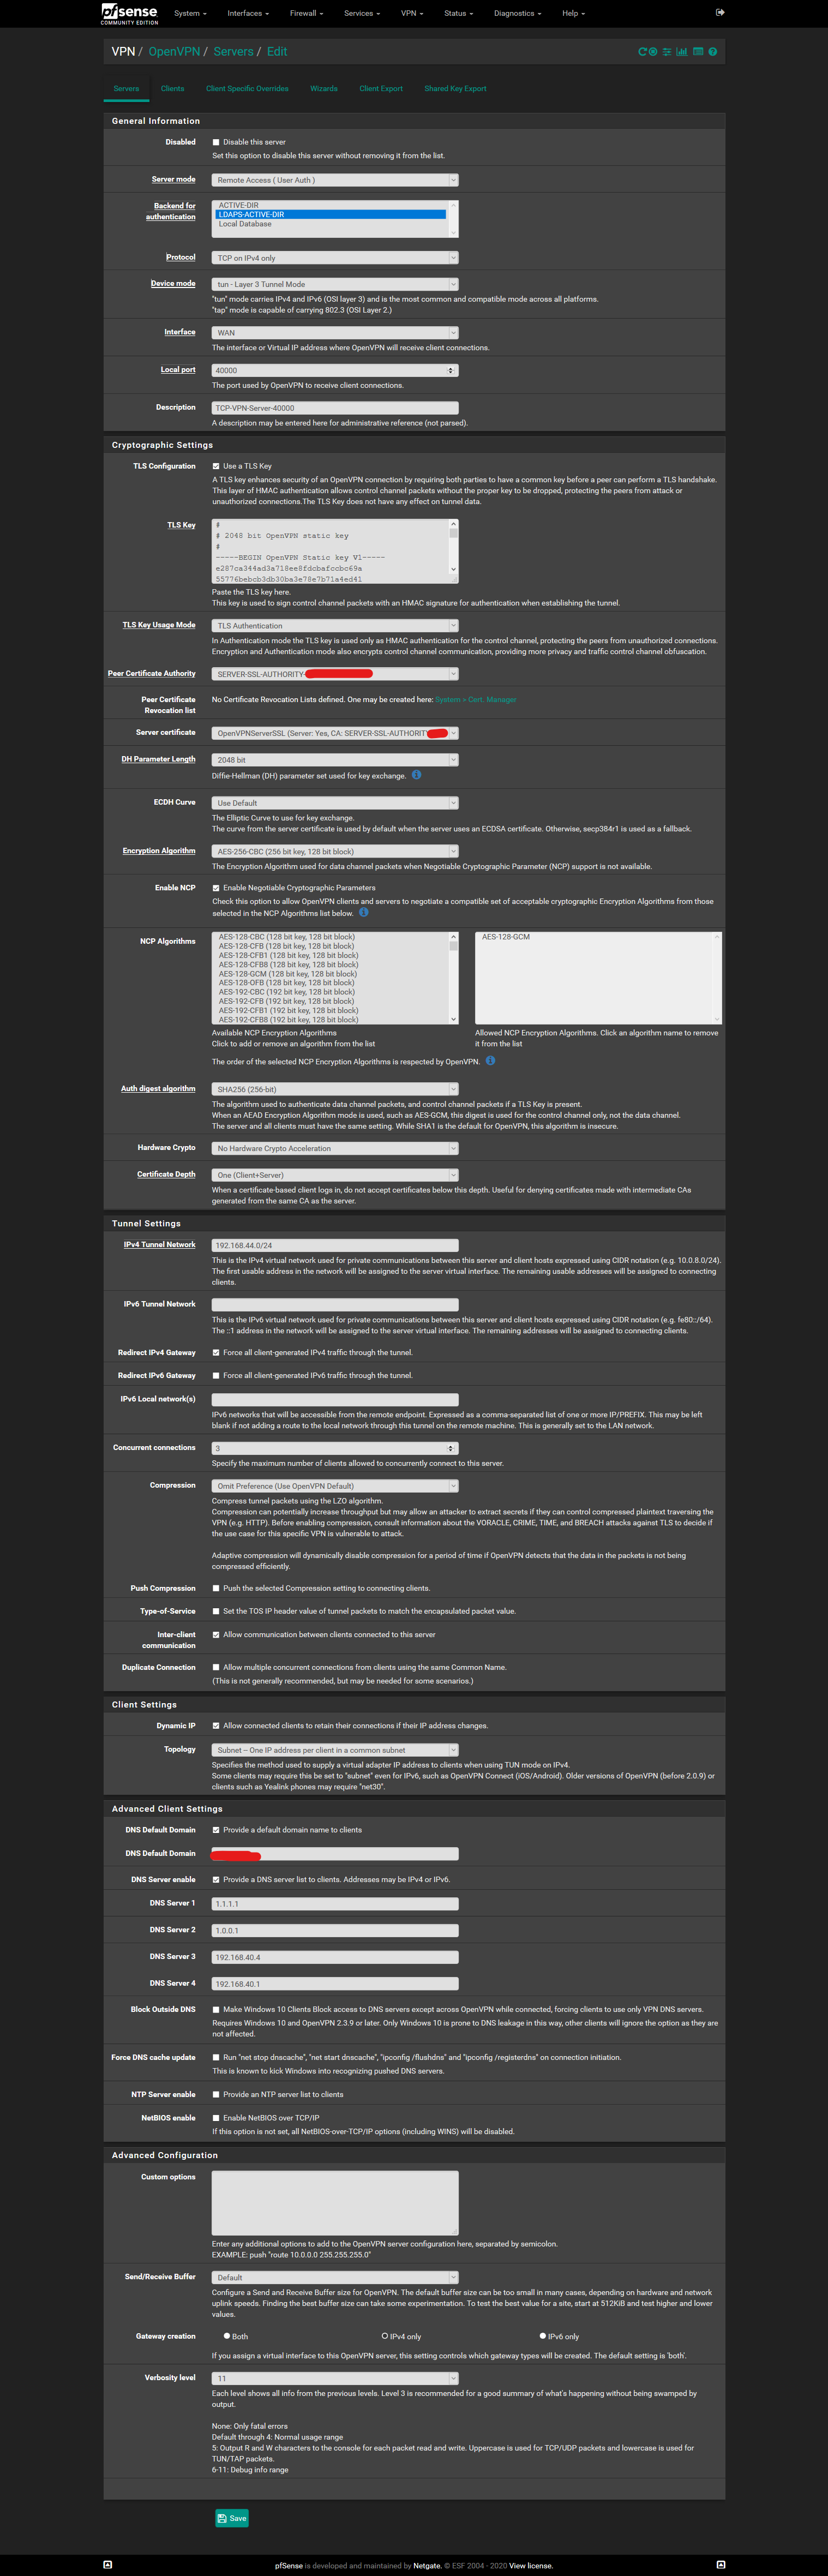Remove AES-128-GCM from allowed algorithms
828x2576 pixels.
[506, 937]
